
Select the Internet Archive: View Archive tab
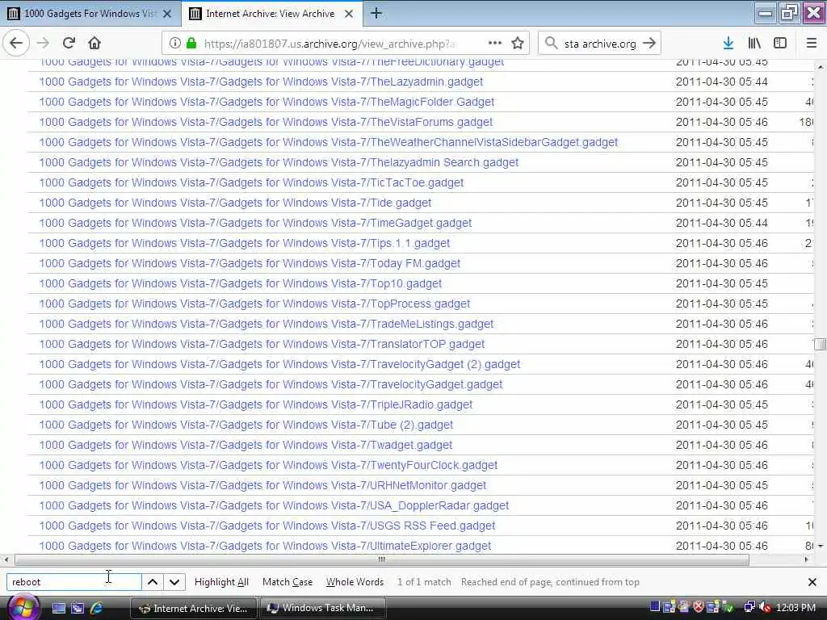272,14
